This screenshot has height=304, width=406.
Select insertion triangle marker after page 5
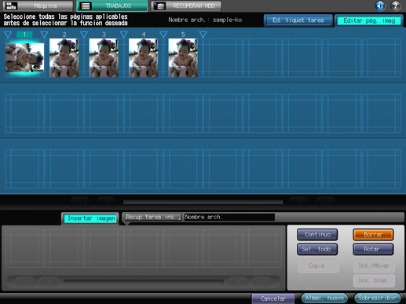click(x=203, y=35)
